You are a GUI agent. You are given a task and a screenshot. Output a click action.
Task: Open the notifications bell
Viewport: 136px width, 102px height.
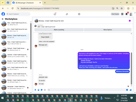tap(126, 14)
